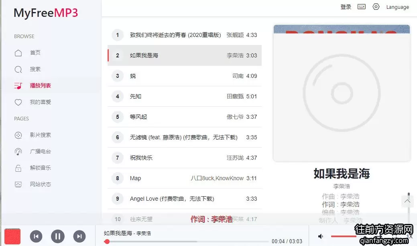This screenshot has height=246, width=417.
Task: Play track 3 蜕 by 司南
Action: pos(185,76)
